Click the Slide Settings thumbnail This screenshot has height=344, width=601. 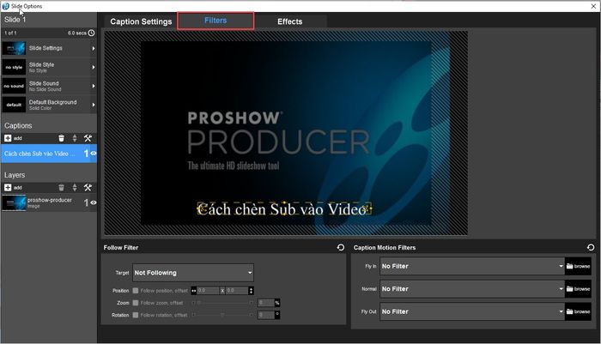click(14, 48)
